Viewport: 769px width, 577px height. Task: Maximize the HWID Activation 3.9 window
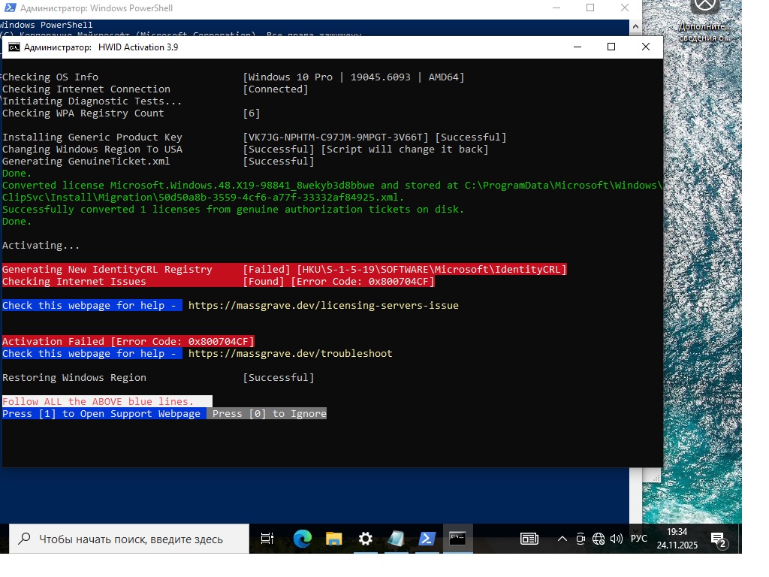[611, 47]
